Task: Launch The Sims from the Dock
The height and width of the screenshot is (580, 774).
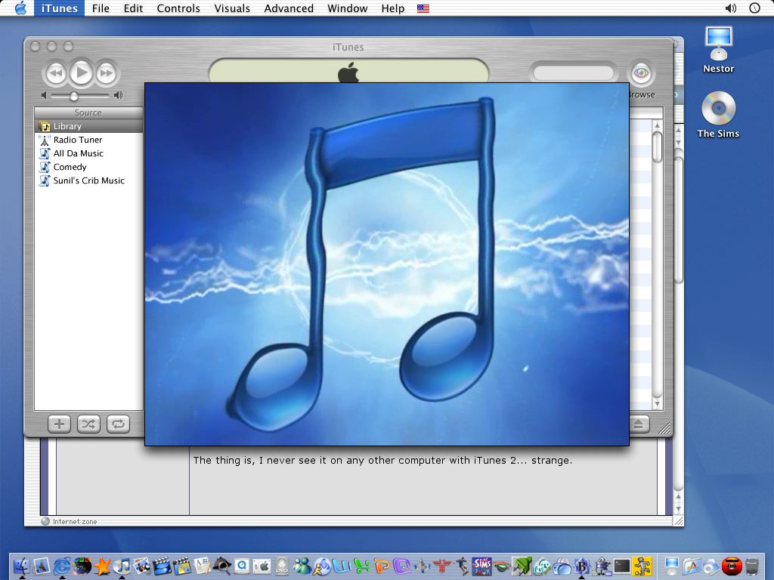Action: tap(481, 566)
